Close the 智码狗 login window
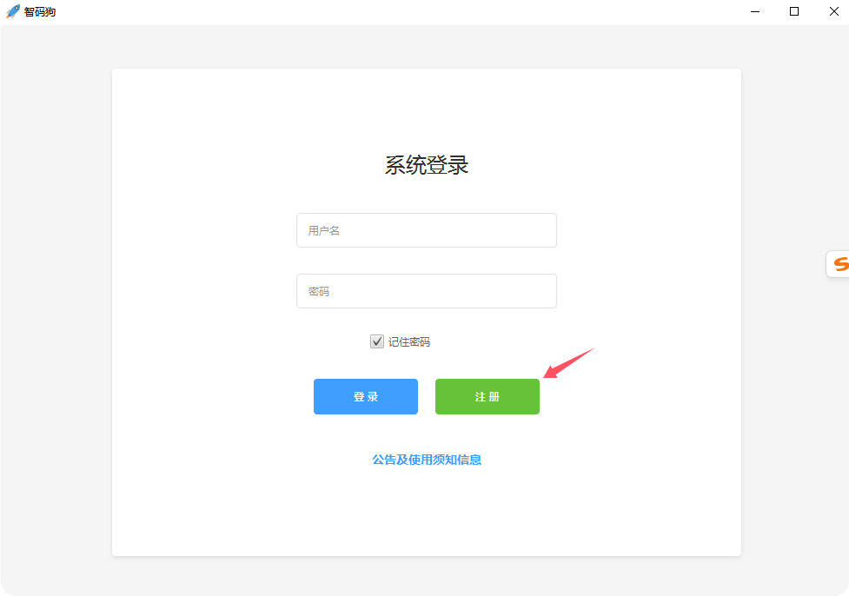The image size is (849, 596). pyautogui.click(x=832, y=11)
